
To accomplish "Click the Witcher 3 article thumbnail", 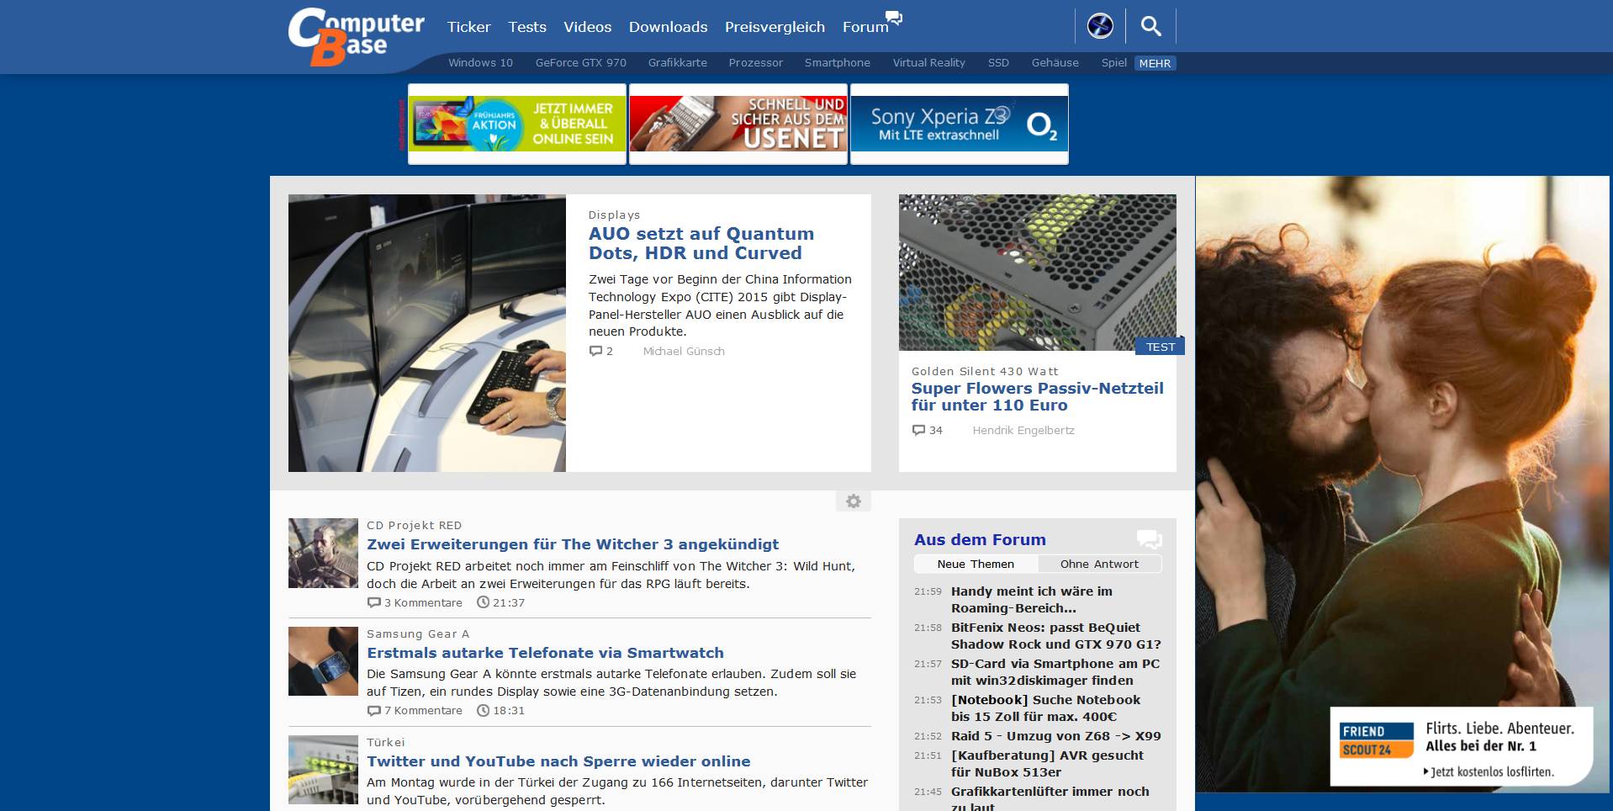I will pos(323,553).
